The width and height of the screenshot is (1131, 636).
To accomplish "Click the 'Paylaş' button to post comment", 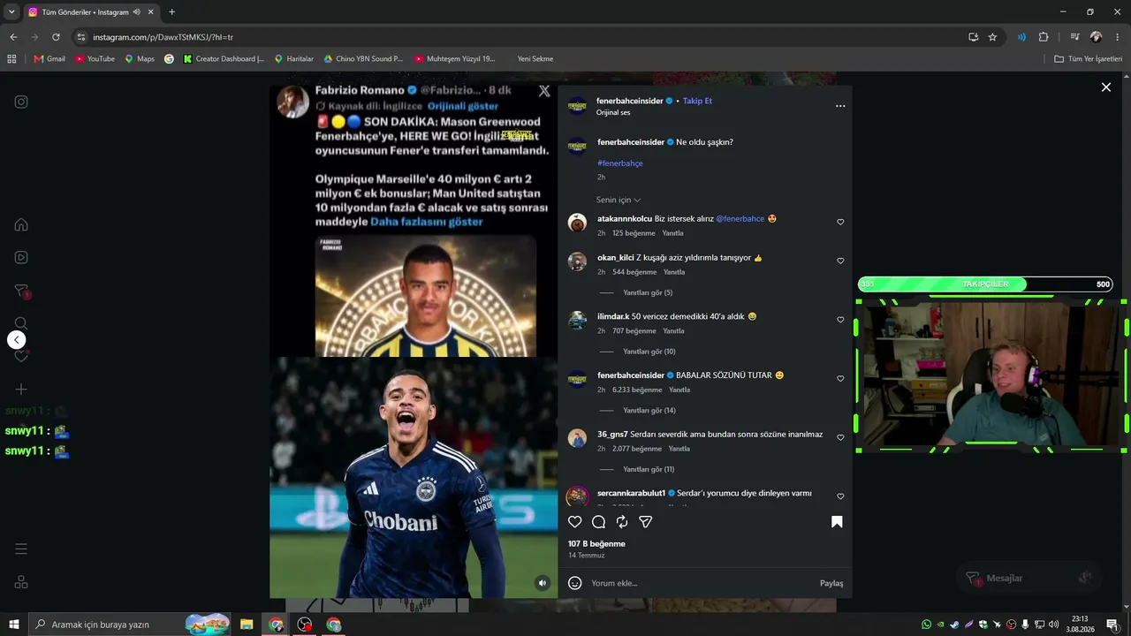I will click(831, 583).
